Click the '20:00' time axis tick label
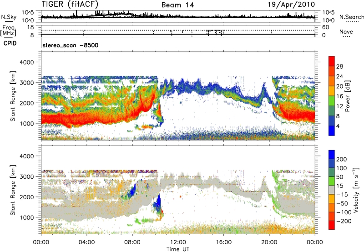 click(x=269, y=242)
